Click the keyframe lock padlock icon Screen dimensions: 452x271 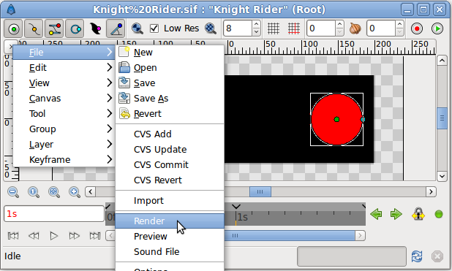(418, 214)
